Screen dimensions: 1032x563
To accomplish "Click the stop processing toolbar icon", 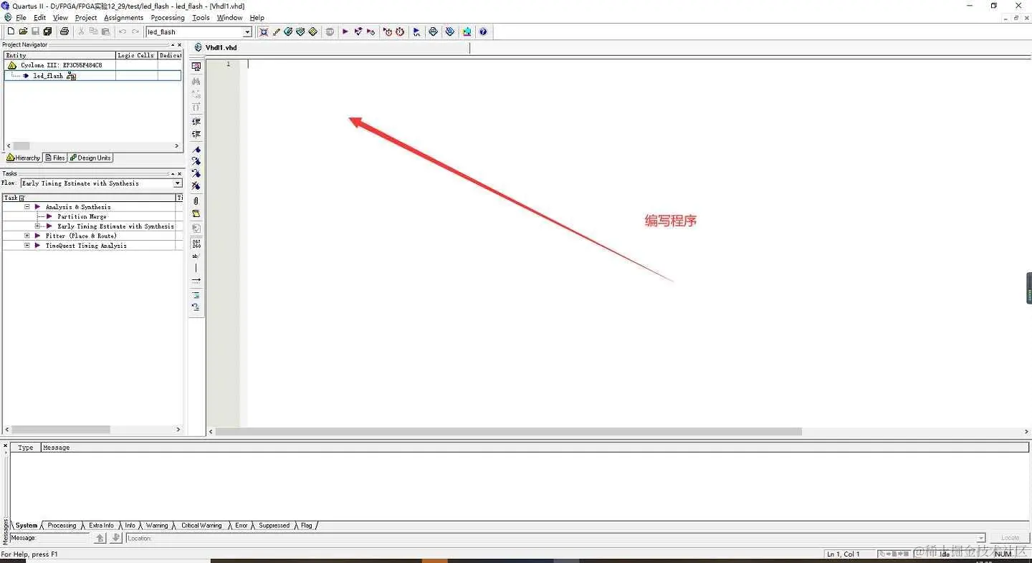I will [330, 32].
